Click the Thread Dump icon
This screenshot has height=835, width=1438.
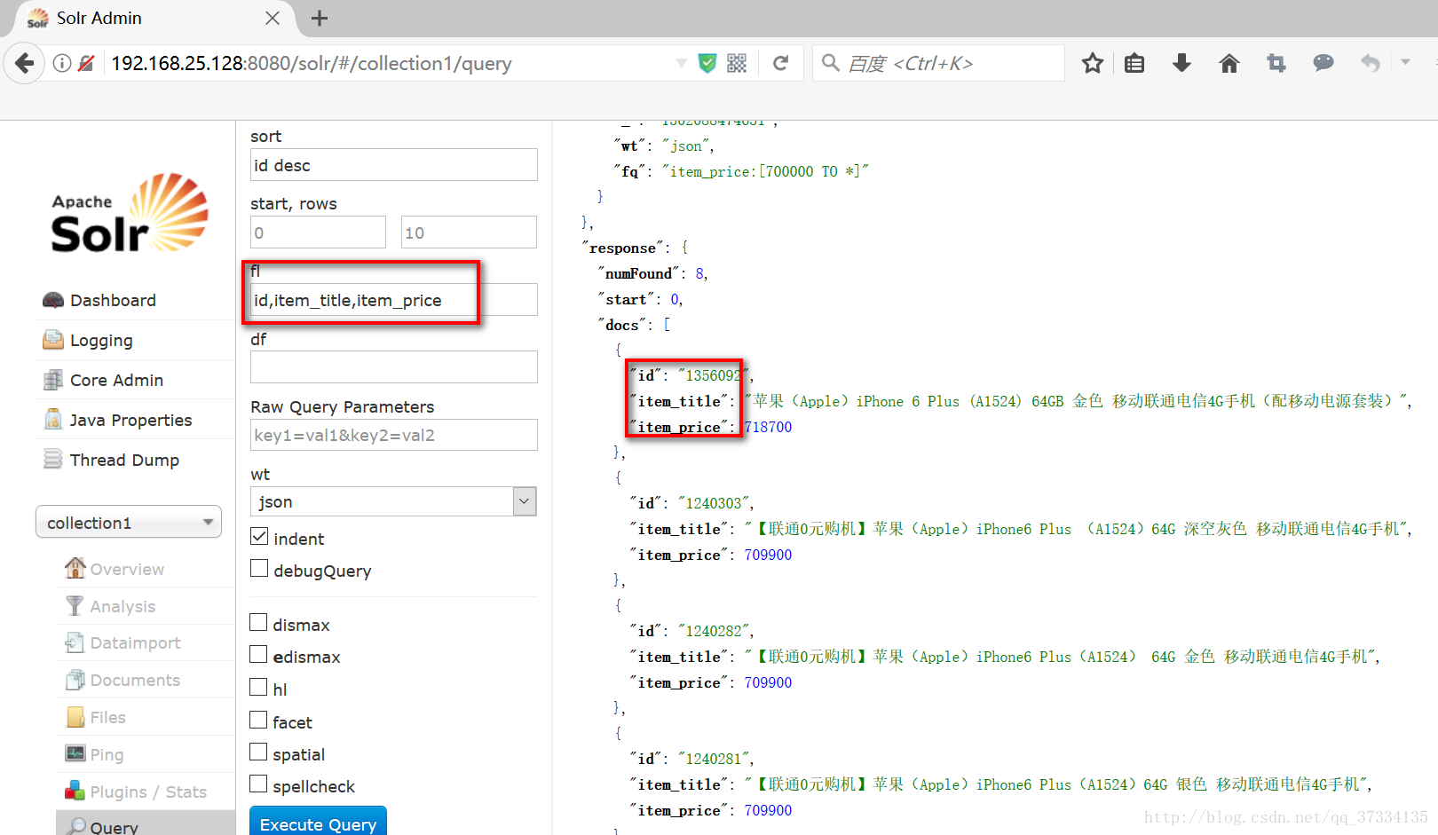[53, 459]
